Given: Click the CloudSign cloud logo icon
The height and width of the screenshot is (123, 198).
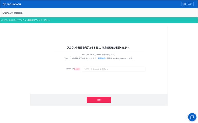Looking at the screenshot, I should [4, 4].
